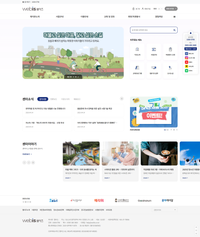Open the coffee latte story card image
The height and width of the screenshot is (237, 200).
[159, 153]
